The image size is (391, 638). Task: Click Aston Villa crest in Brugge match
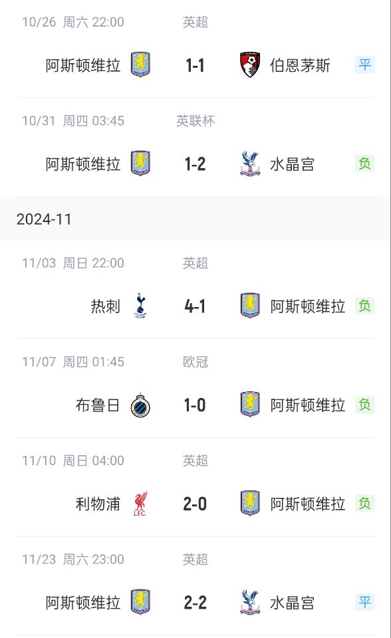[250, 405]
